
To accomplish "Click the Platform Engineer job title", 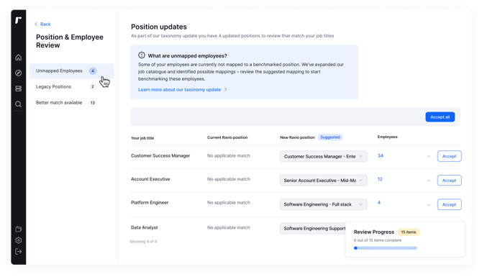I will (x=150, y=202).
